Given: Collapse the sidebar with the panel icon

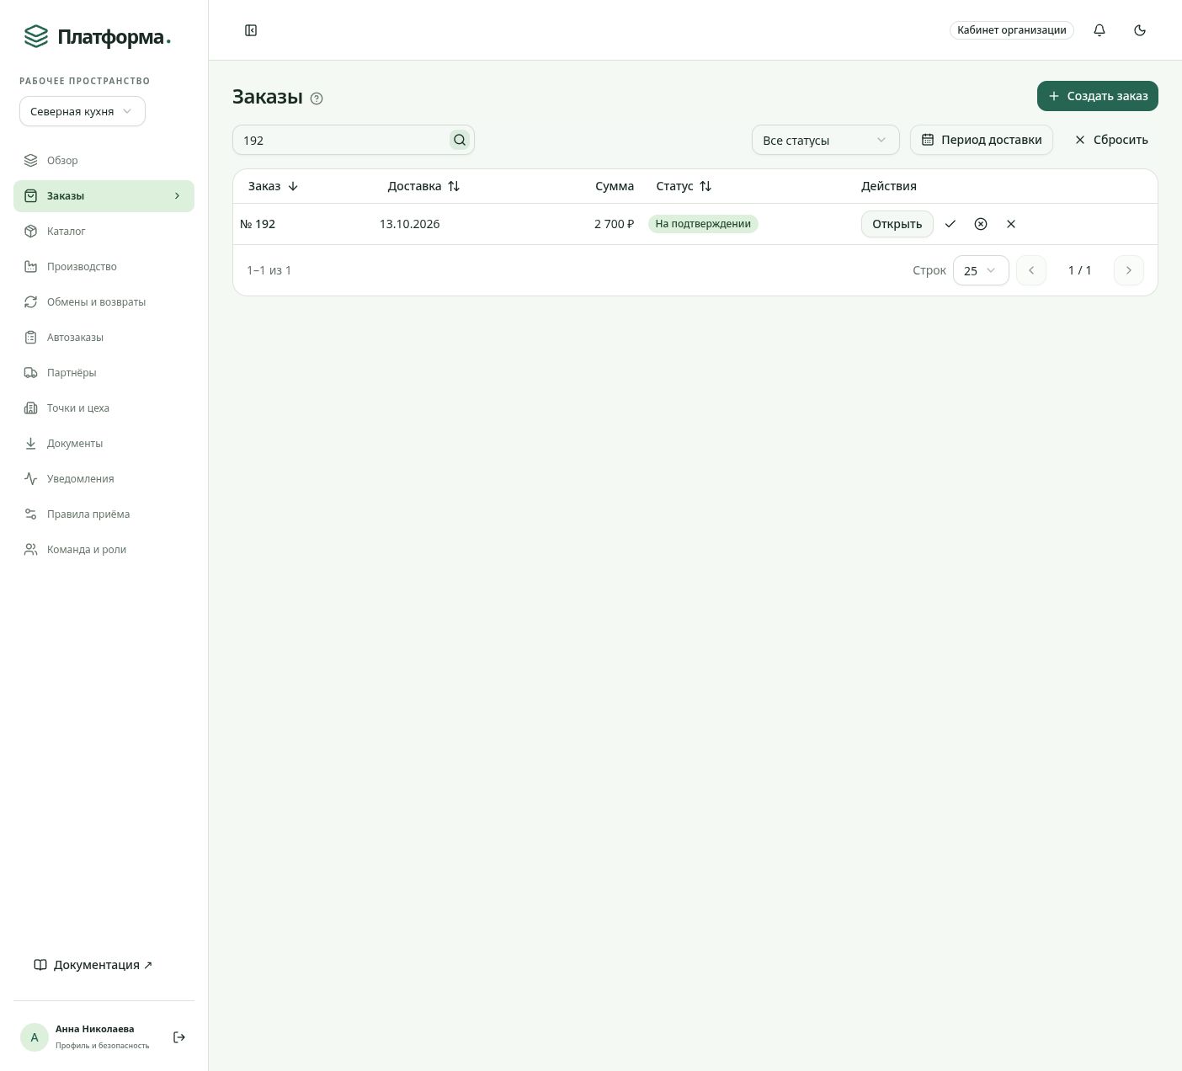Looking at the screenshot, I should pyautogui.click(x=251, y=30).
